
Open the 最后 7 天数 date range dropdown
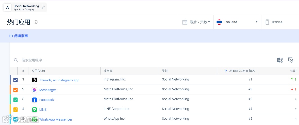(x=196, y=22)
